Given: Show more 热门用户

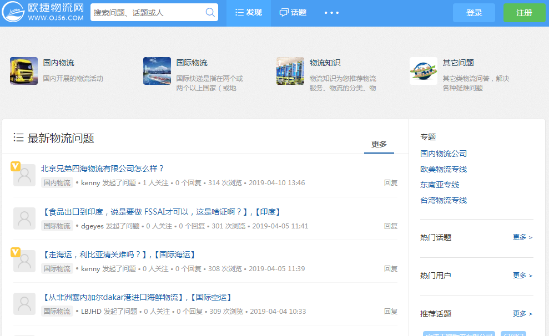Looking at the screenshot, I should (522, 276).
